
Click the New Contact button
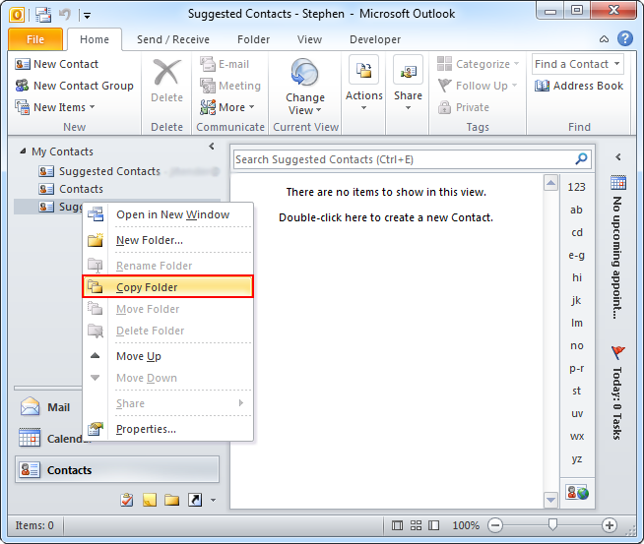point(57,64)
